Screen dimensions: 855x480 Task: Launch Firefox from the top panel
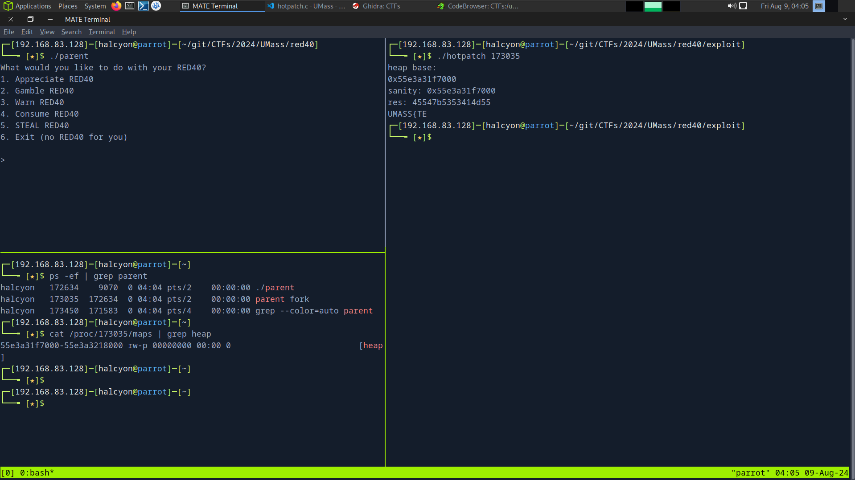pyautogui.click(x=116, y=6)
